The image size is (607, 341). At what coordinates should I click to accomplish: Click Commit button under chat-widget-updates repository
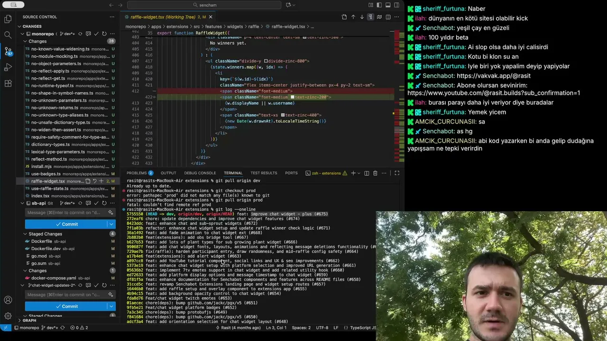pyautogui.click(x=66, y=306)
